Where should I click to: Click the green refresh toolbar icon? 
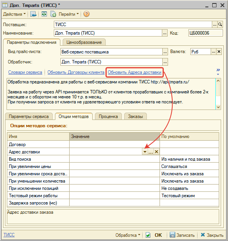pyautogui.click(x=44, y=14)
